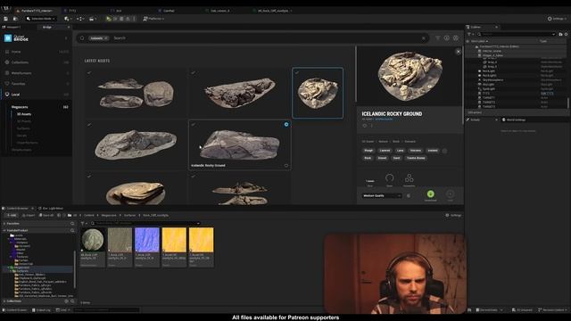Image resolution: width=571 pixels, height=321 pixels.
Task: Select 3D Assets under Megascans
Action: (24, 114)
